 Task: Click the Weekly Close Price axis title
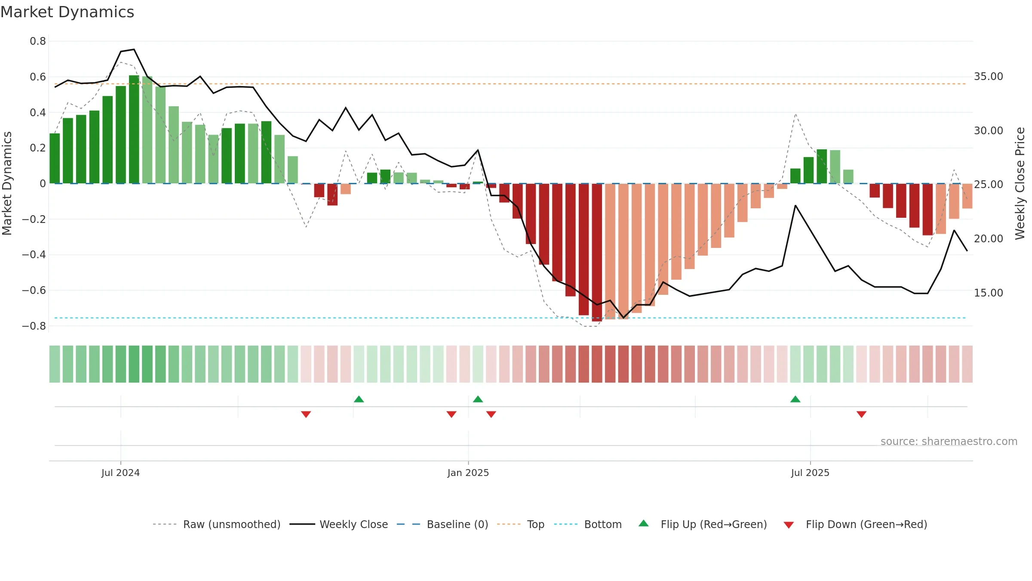(x=1020, y=183)
